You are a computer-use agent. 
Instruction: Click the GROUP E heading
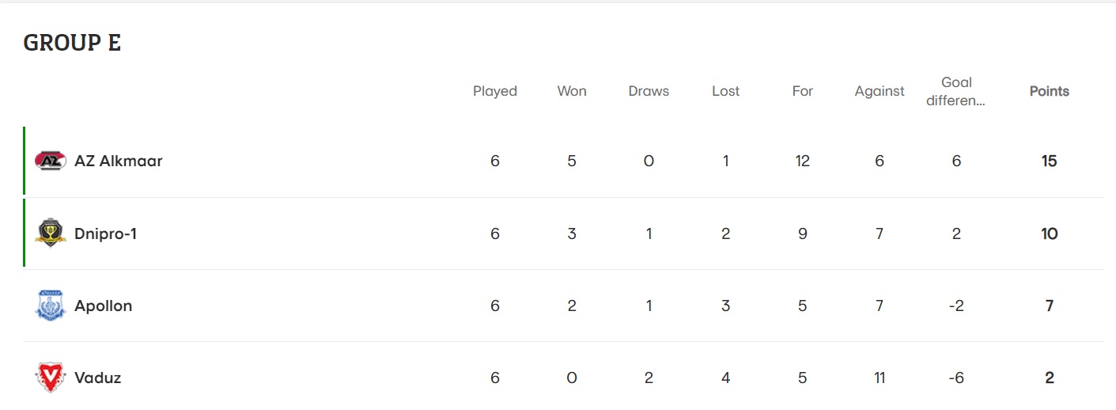point(72,43)
